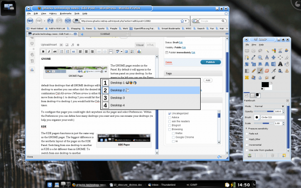Click the blue Publish button
301x188 pixels.
210,62
